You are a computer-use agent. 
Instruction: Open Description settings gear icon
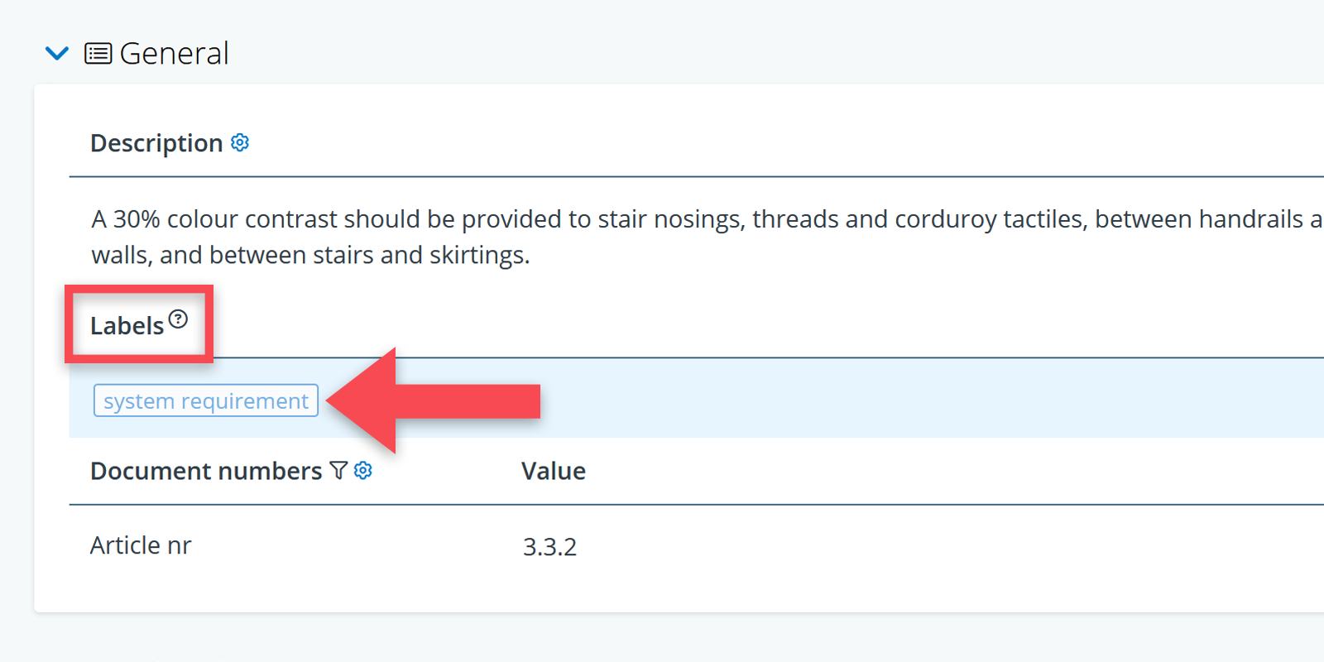[240, 142]
